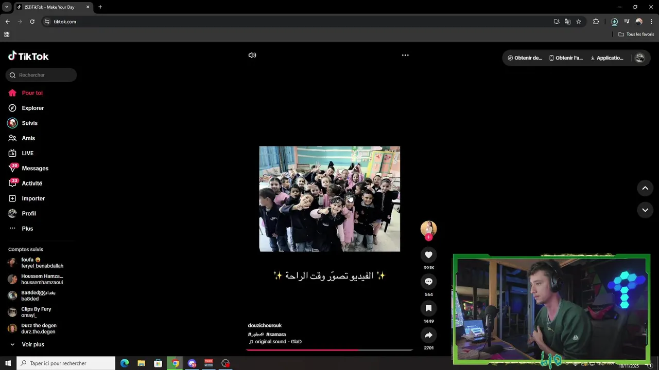This screenshot has height=370, width=659.
Task: Follow creator via red plus badge
Action: coord(428,237)
